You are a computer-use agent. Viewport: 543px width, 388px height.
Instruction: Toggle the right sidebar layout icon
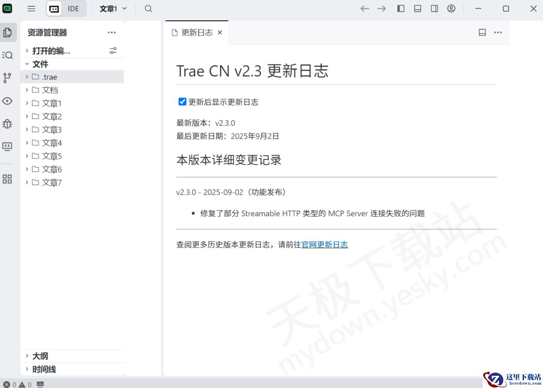click(434, 8)
